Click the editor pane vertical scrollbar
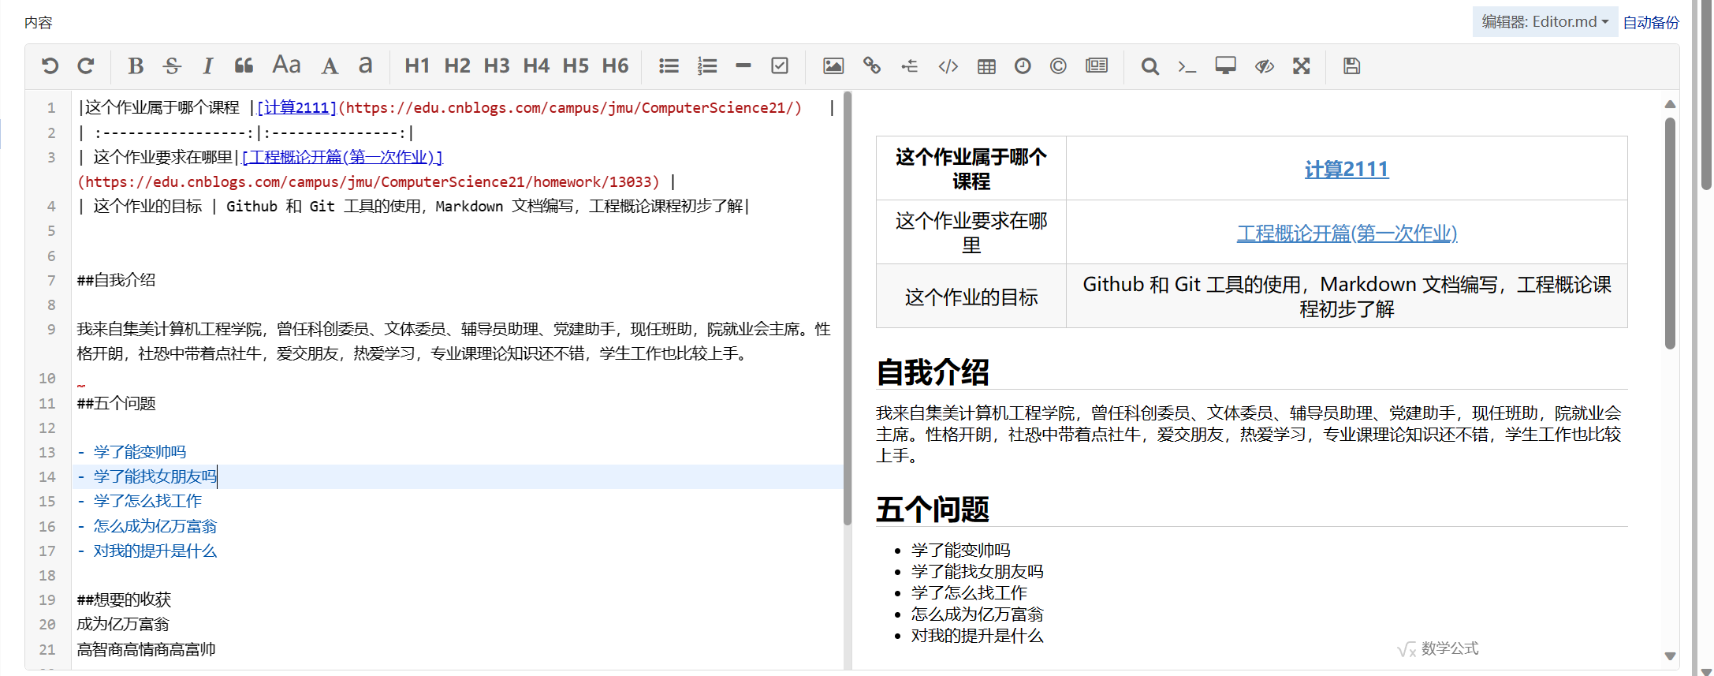Image resolution: width=1714 pixels, height=676 pixels. coord(848,309)
